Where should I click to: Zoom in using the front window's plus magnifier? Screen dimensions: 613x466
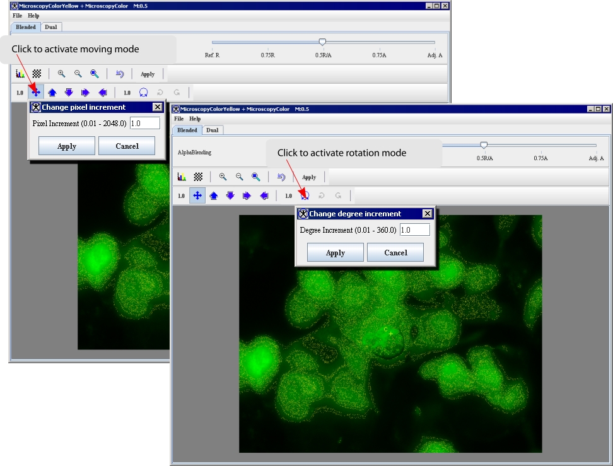(x=223, y=177)
